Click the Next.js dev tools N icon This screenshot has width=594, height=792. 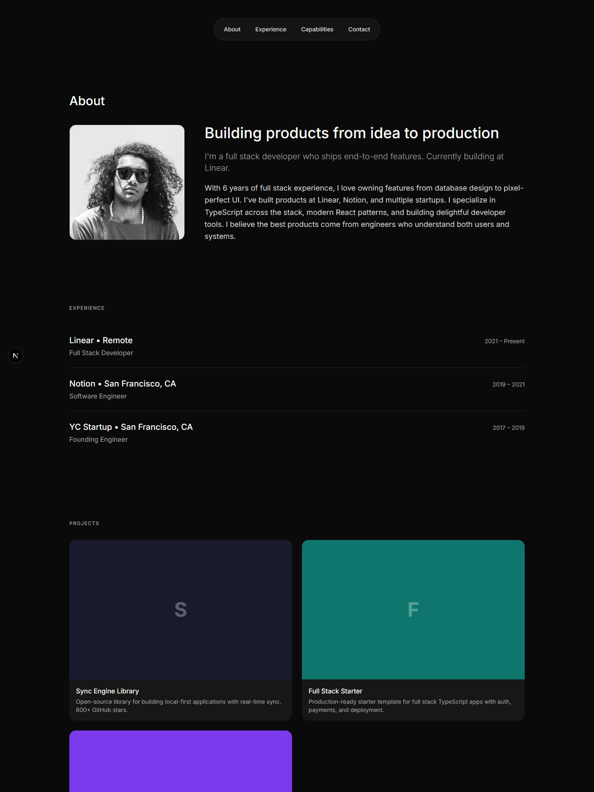tap(16, 356)
